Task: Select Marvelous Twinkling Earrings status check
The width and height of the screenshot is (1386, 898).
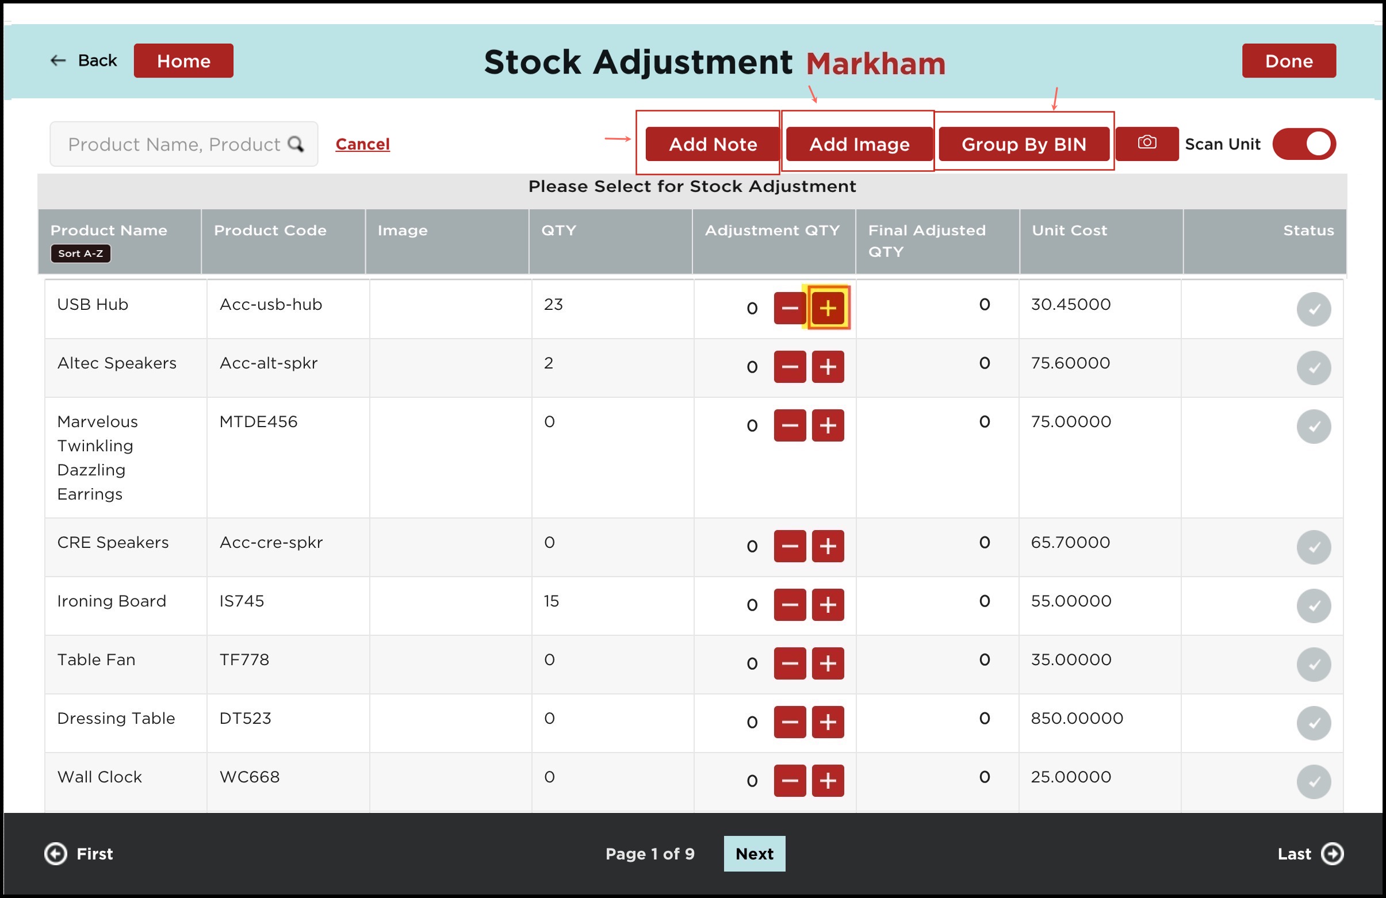Action: pyautogui.click(x=1313, y=427)
